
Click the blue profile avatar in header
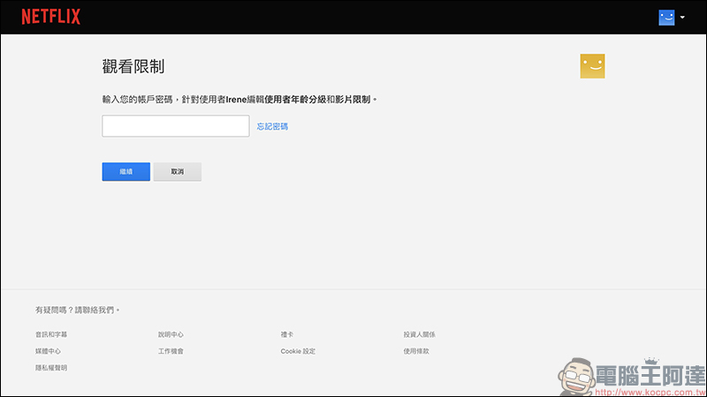point(666,18)
